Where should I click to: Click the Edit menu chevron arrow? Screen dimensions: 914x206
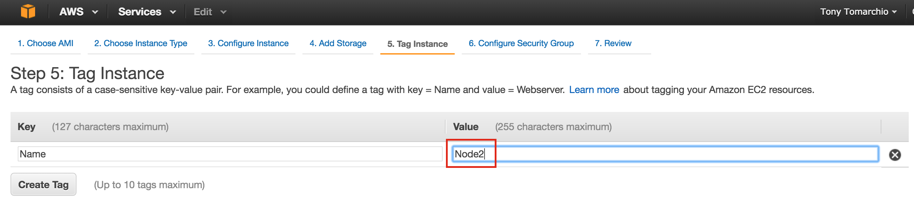pyautogui.click(x=223, y=12)
